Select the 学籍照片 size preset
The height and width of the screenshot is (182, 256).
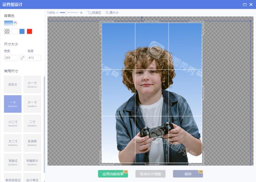(x=32, y=162)
